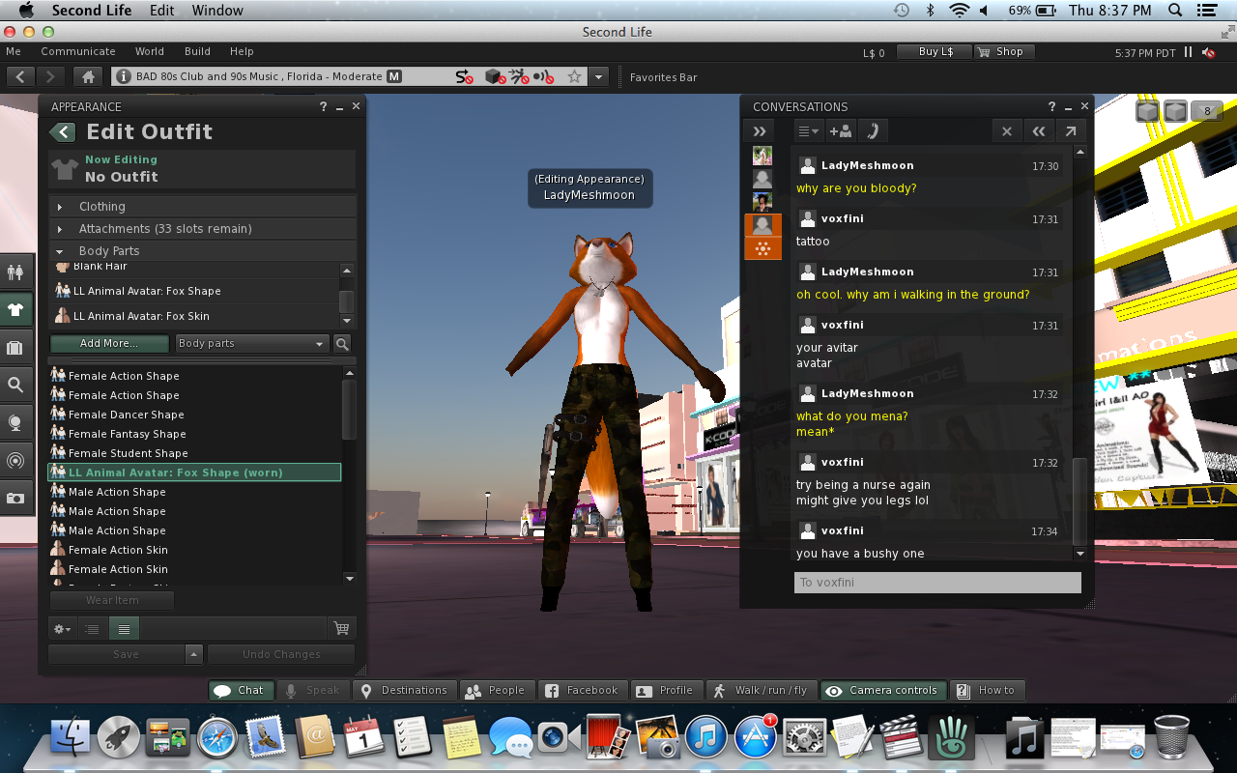Close the current conversation with X button
The image size is (1237, 773).
[x=1007, y=131]
